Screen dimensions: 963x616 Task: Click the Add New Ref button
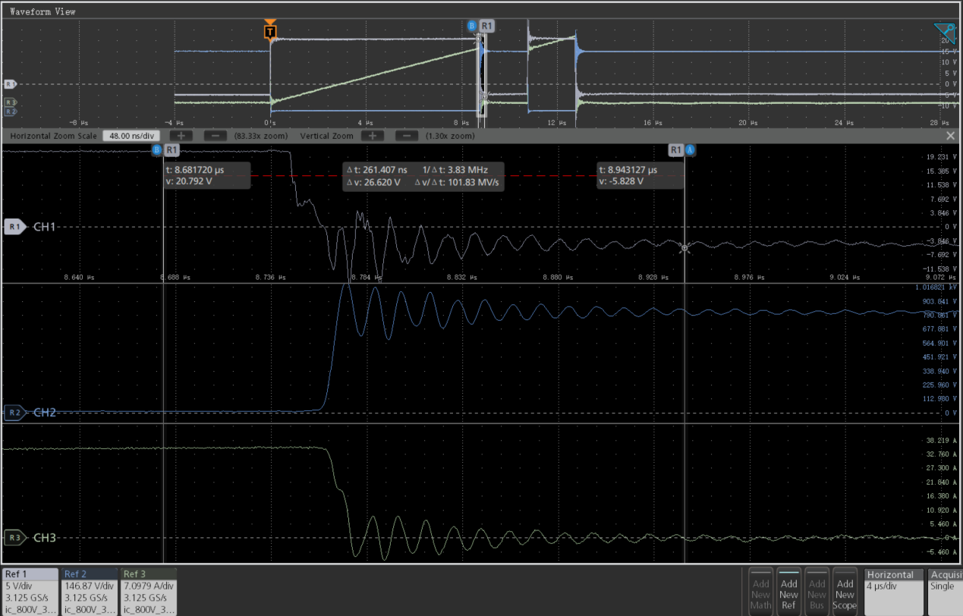pyautogui.click(x=789, y=593)
